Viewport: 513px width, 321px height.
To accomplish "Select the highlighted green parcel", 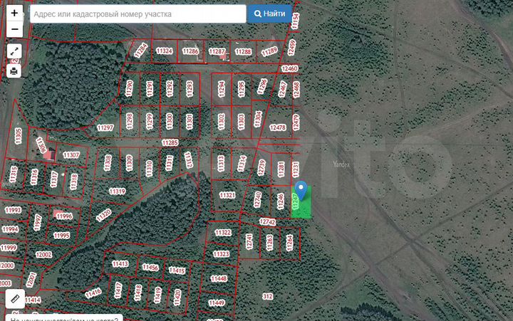I will coord(303,206).
